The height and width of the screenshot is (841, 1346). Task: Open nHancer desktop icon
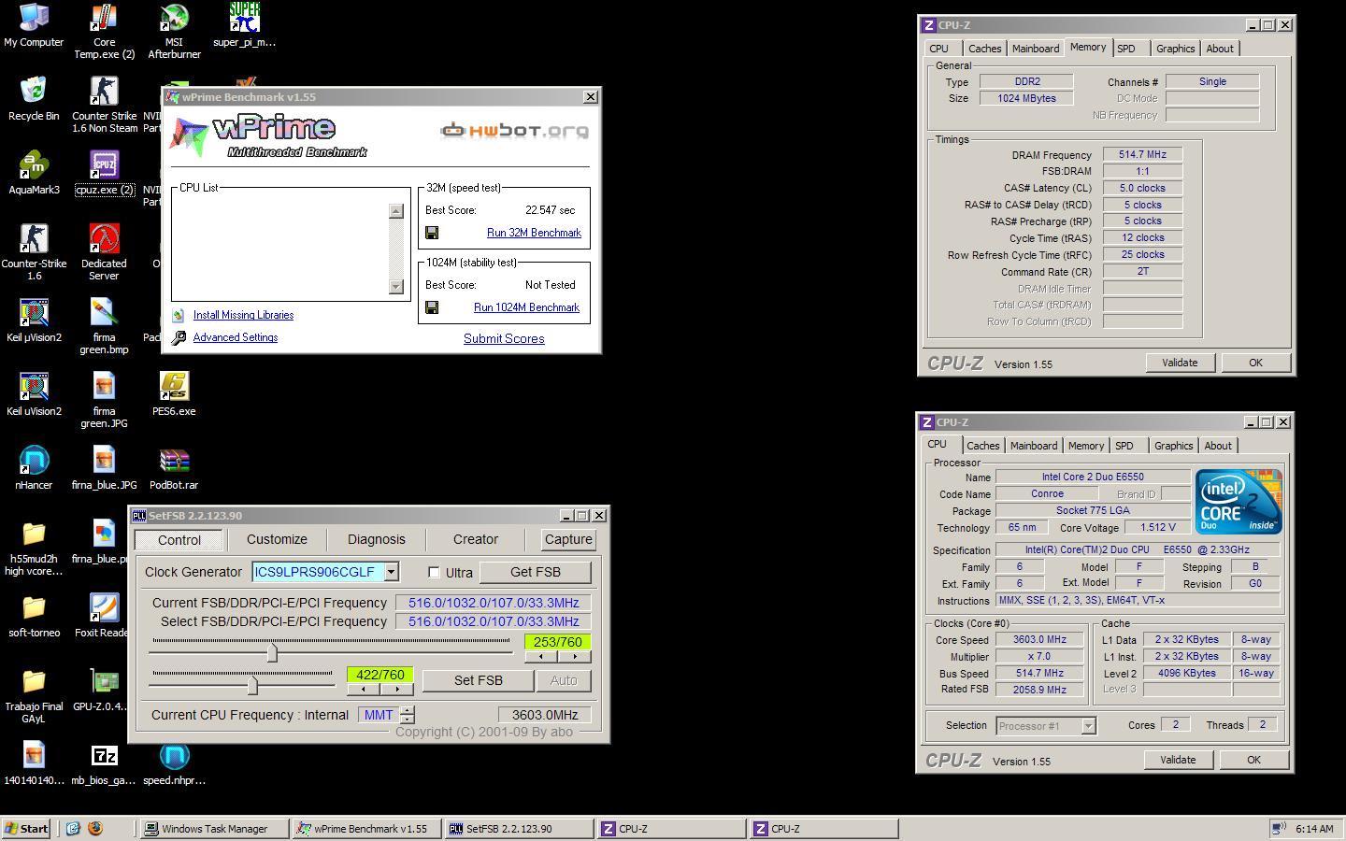[34, 467]
